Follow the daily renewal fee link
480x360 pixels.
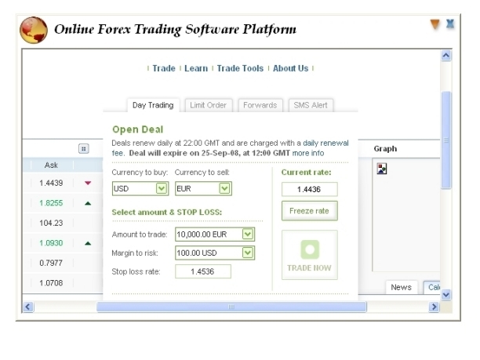[325, 144]
